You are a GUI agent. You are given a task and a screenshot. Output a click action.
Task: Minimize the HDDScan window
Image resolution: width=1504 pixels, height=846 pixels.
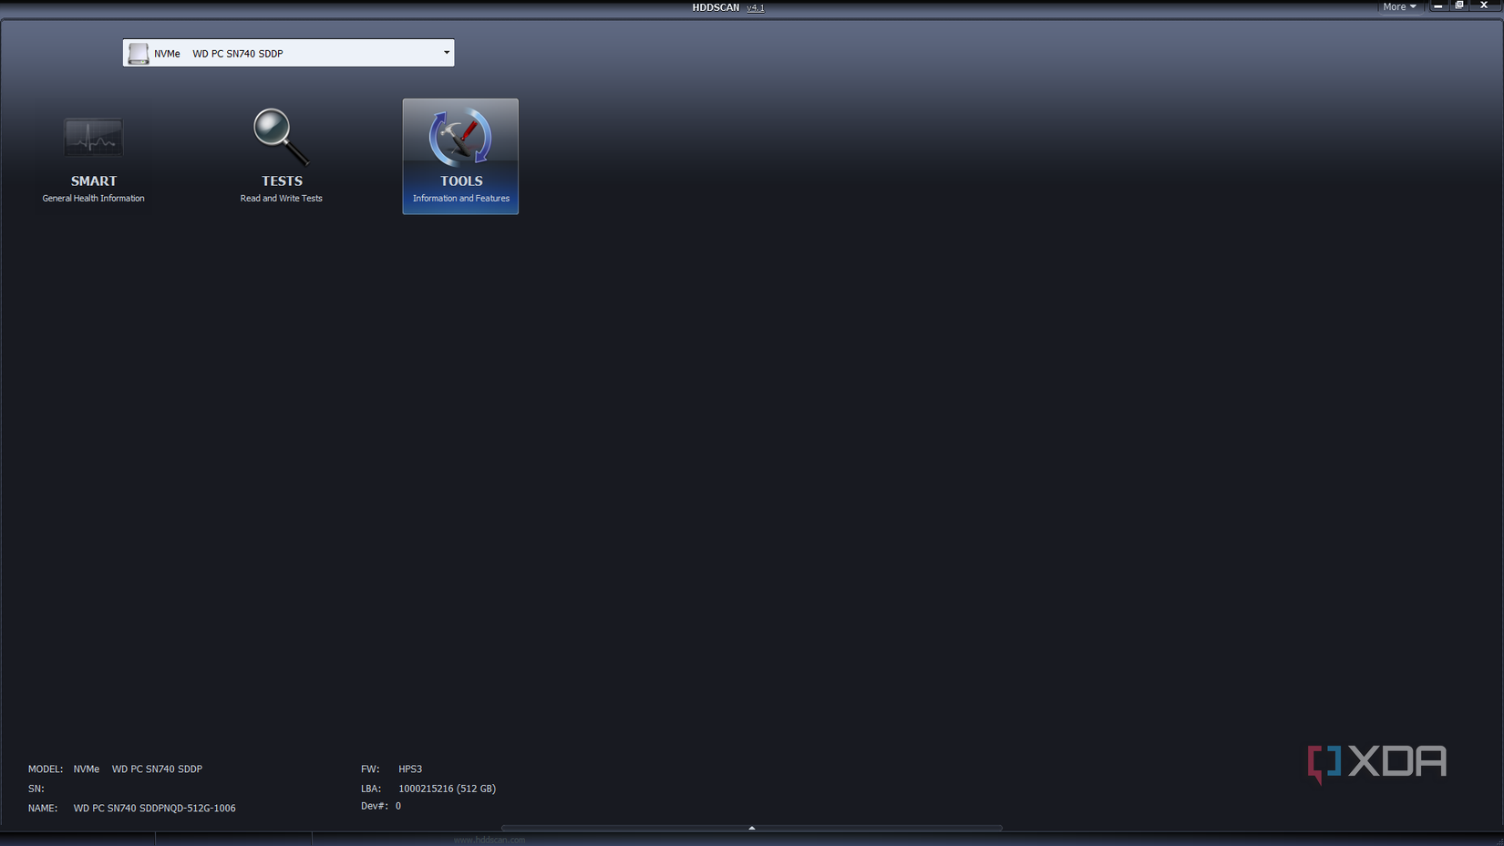tap(1438, 5)
